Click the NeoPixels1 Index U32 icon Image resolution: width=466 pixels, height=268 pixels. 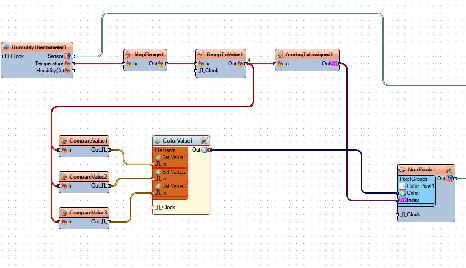click(403, 201)
